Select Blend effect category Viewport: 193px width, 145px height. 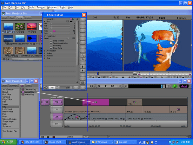pyautogui.click(x=5, y=92)
